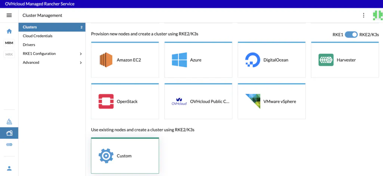Open the MRM cluster shortcut
The image size is (383, 176).
9,43
